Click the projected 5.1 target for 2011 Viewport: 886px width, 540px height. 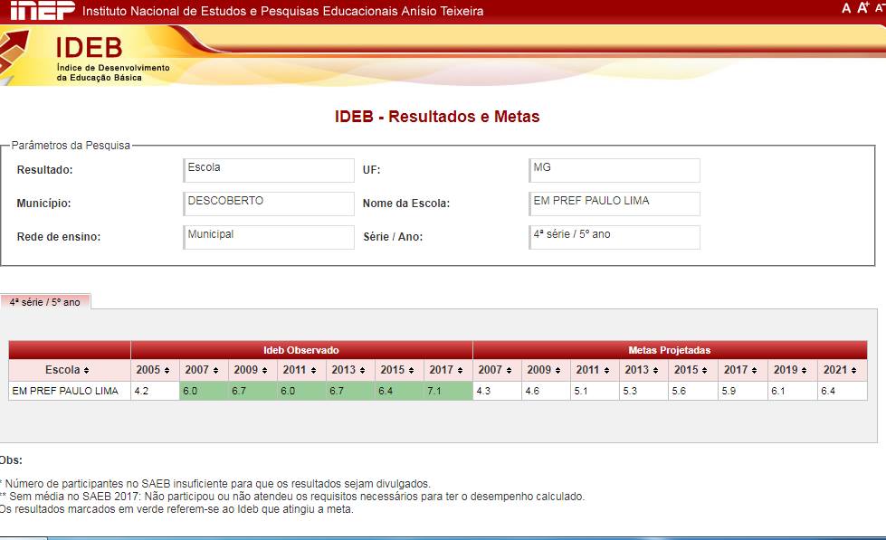[595, 391]
